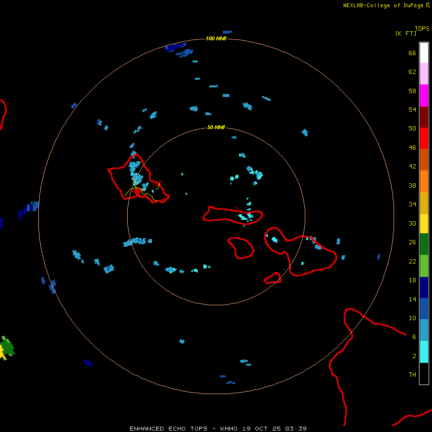Click the 66 legend value

(x=412, y=53)
